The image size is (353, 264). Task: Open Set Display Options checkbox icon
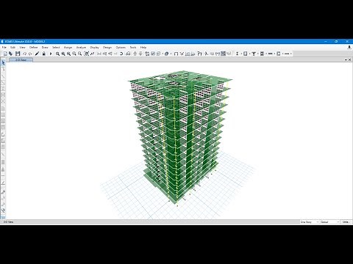(153, 54)
